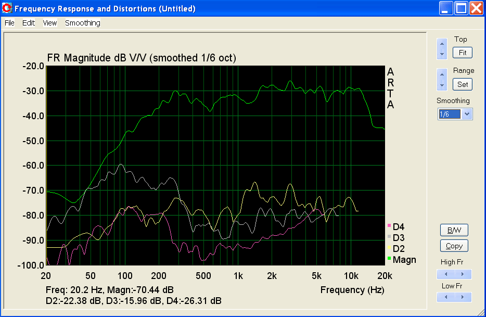Screen dimensions: 486x317
Task: Click the Set range button
Action: (x=463, y=84)
